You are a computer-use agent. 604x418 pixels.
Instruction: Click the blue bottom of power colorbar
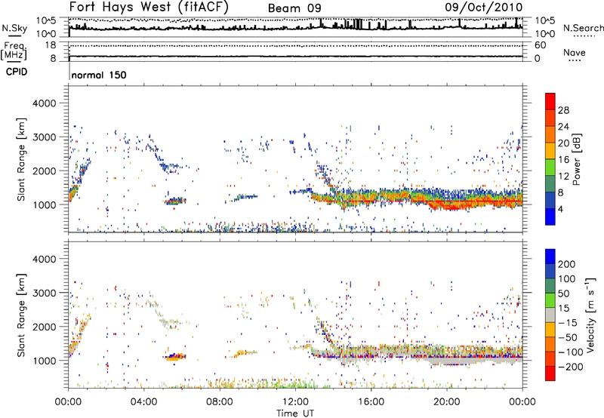550,217
